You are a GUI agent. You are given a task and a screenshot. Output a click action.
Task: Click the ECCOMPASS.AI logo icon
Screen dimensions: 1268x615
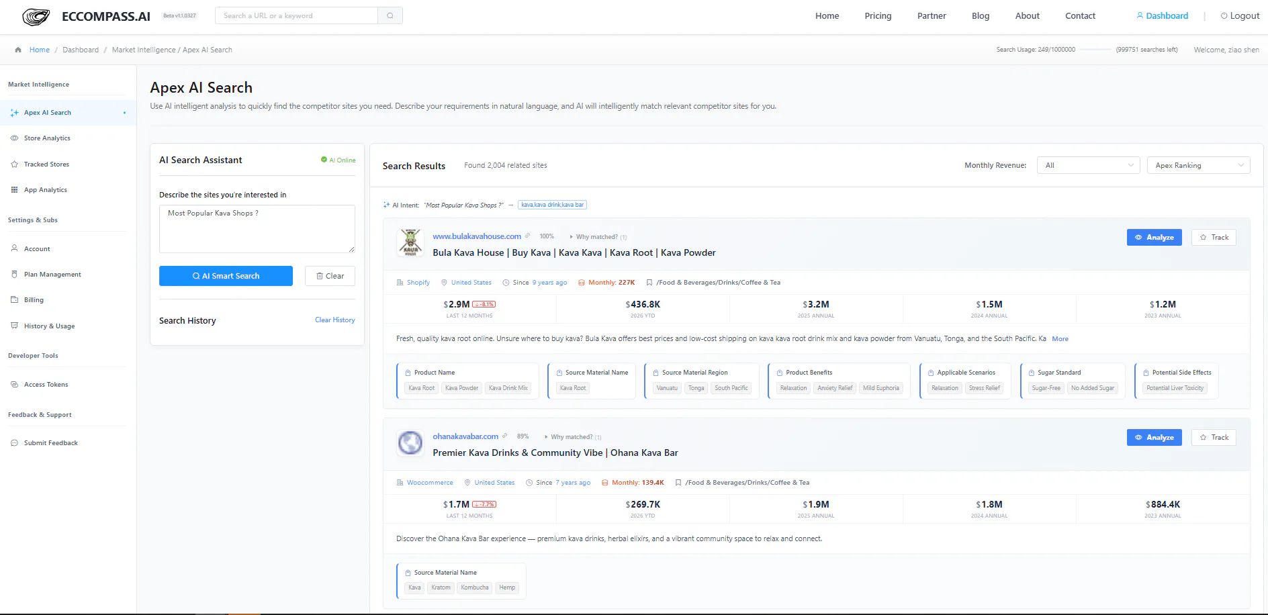(36, 17)
